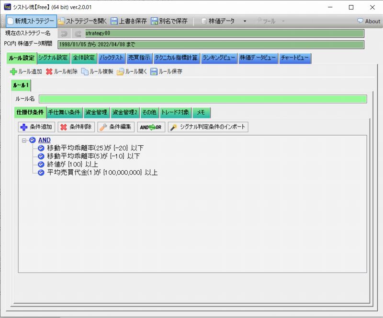383x318 pixels.
Task: Click シグナル判定条件のインポート button
Action: click(x=208, y=127)
